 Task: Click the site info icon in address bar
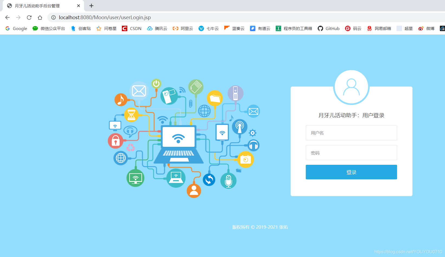pos(53,17)
